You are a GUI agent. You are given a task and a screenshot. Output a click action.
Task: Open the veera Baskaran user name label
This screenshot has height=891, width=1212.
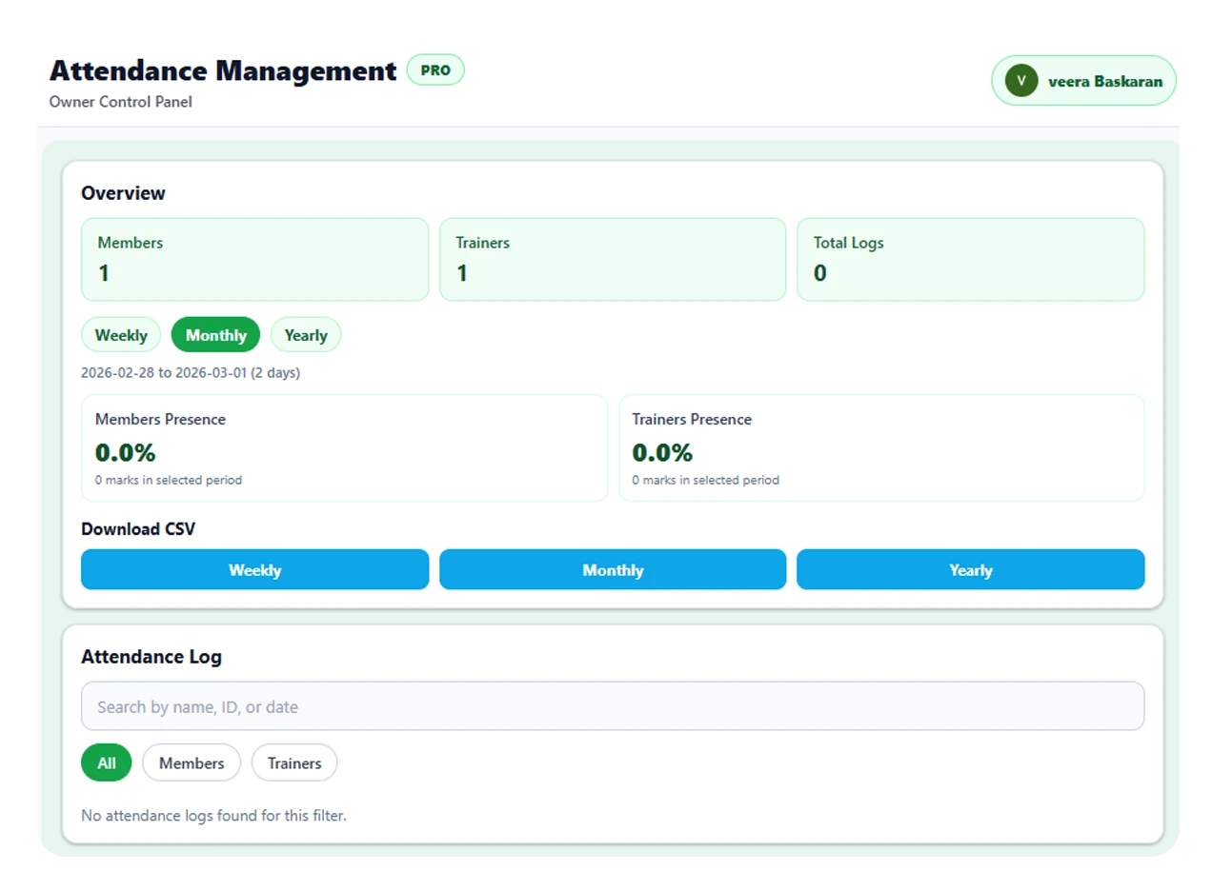coord(1104,81)
